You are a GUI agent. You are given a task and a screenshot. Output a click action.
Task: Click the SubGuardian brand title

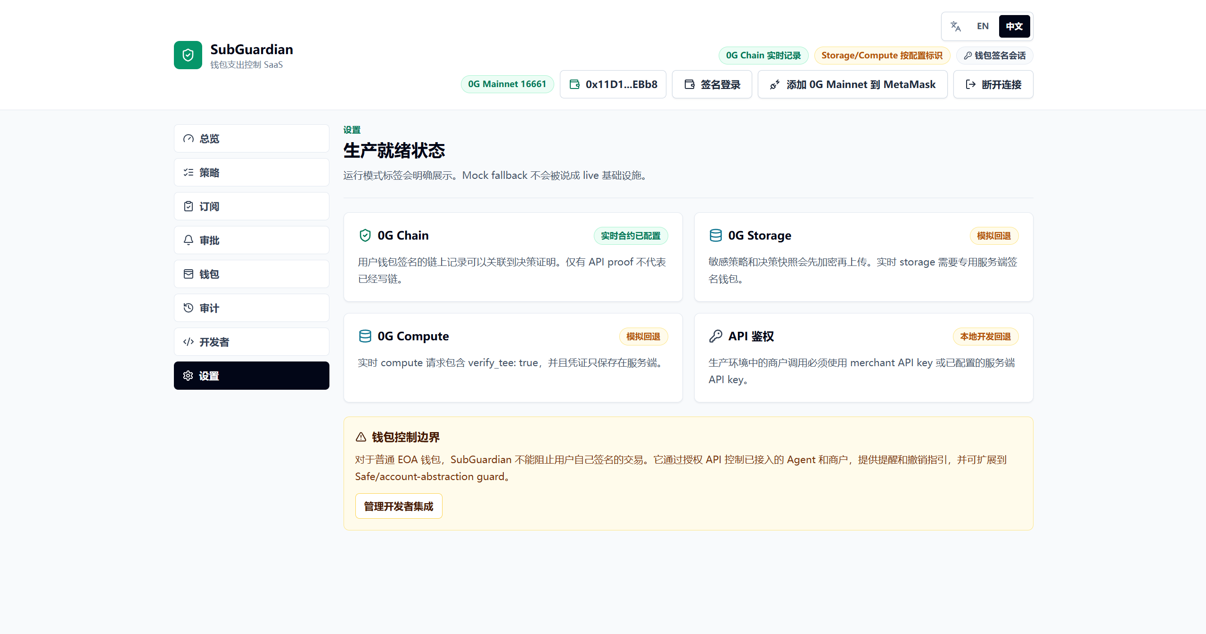pos(252,49)
